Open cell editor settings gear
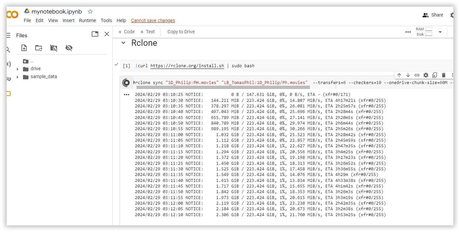 (x=426, y=75)
